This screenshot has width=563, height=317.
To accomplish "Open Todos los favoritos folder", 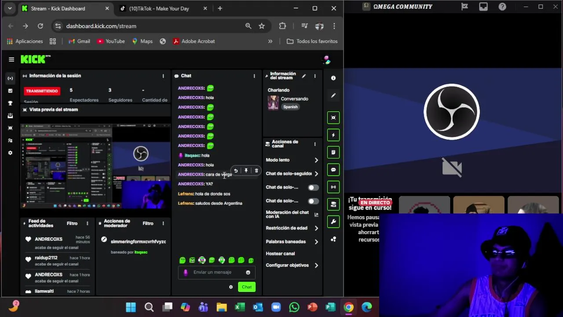I will point(312,41).
